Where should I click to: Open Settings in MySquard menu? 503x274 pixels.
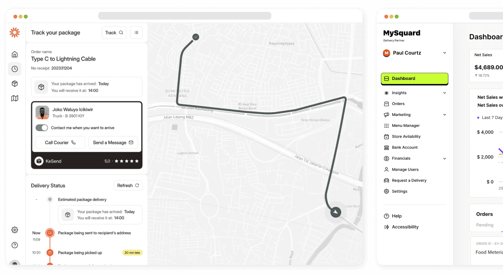[x=400, y=191]
